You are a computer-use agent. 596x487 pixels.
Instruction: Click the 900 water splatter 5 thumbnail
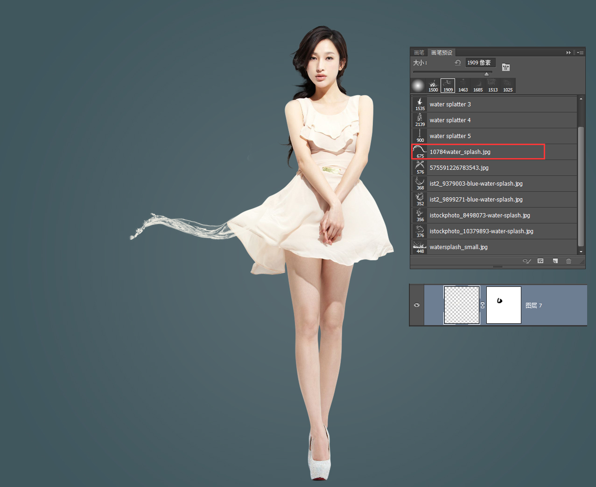click(x=420, y=136)
